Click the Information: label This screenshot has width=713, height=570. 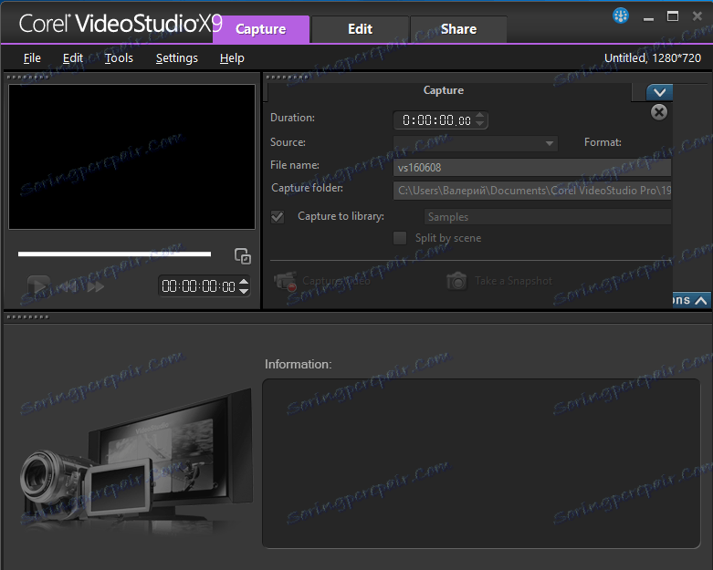click(299, 364)
